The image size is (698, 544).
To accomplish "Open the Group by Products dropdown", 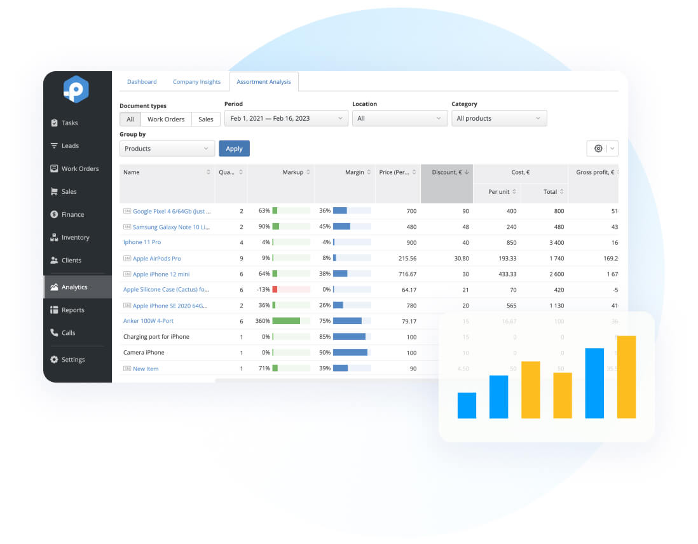I will (167, 148).
